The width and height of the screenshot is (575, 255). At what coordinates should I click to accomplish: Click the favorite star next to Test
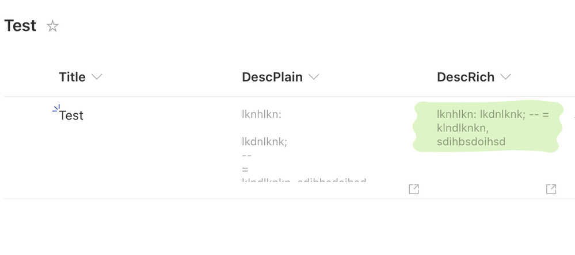pos(52,26)
